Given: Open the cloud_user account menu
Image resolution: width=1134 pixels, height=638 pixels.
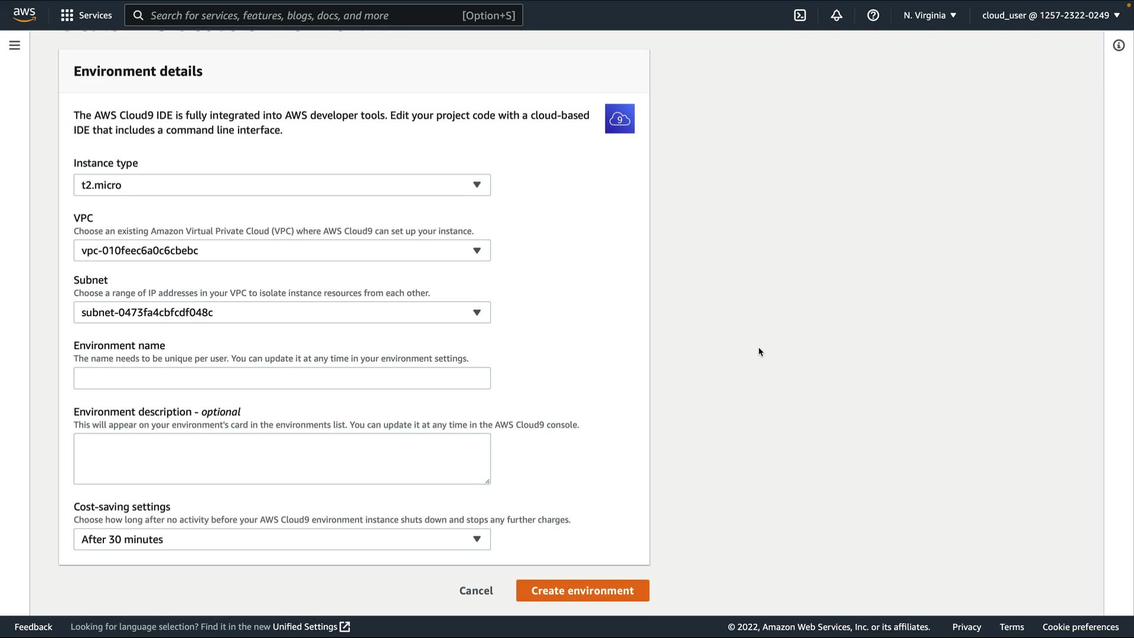Looking at the screenshot, I should tap(1051, 15).
